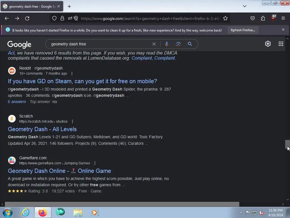The image size is (290, 218).
Task: Show hidden tray icons arrow
Action: tap(241, 213)
